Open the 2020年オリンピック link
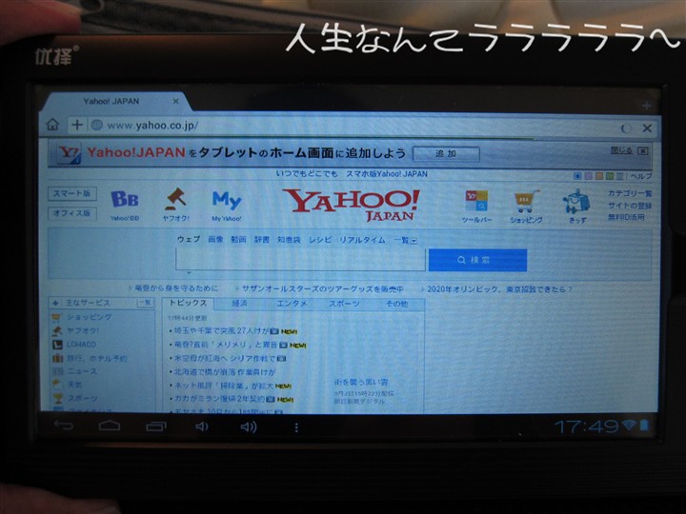The height and width of the screenshot is (514, 686). [499, 289]
